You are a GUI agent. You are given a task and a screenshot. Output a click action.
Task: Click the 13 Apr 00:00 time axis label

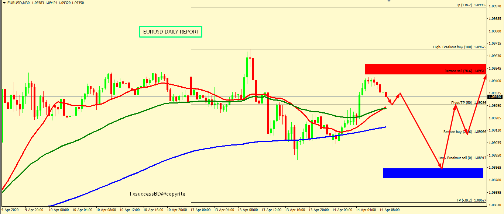(200, 210)
